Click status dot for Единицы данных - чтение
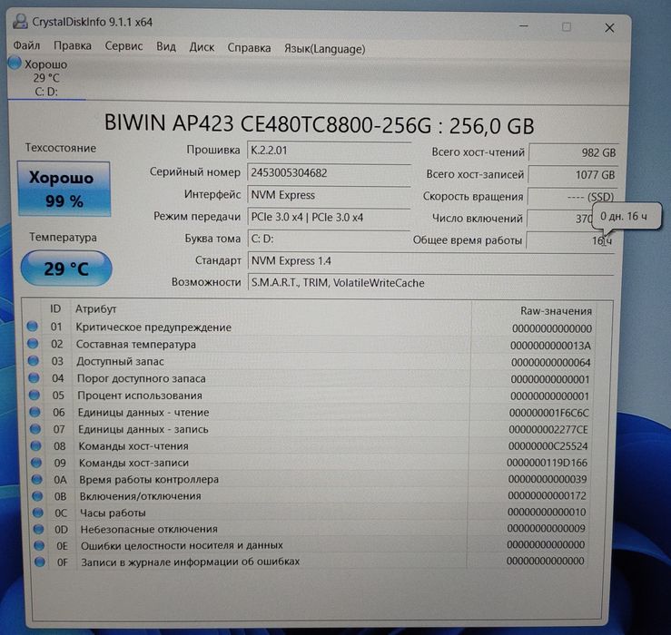Screen dimensions: 671x635 point(35,412)
